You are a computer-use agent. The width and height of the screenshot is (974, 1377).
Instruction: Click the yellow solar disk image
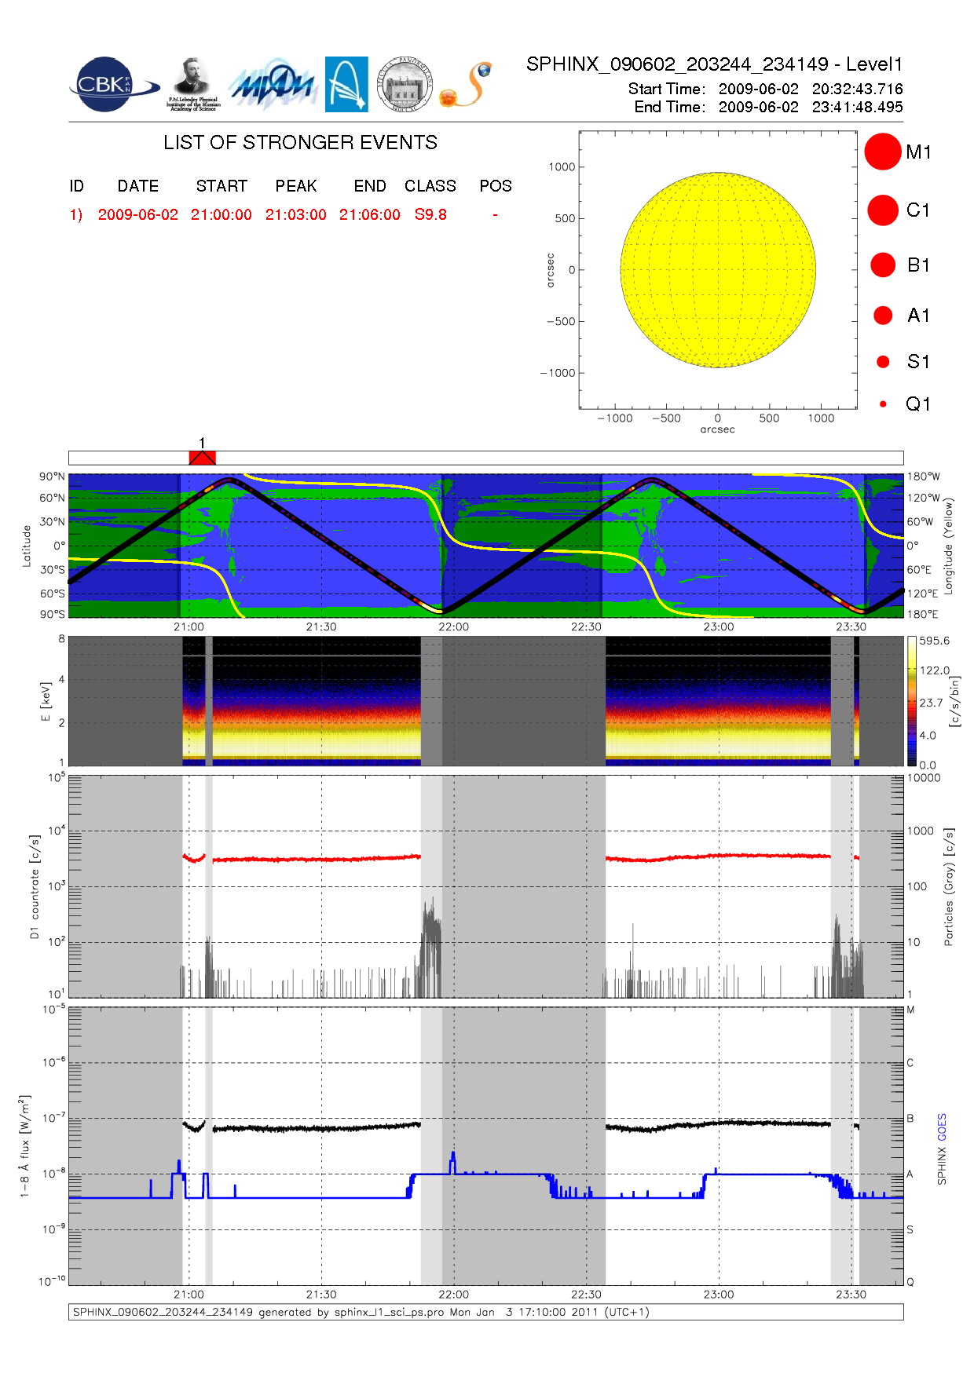coord(718,270)
